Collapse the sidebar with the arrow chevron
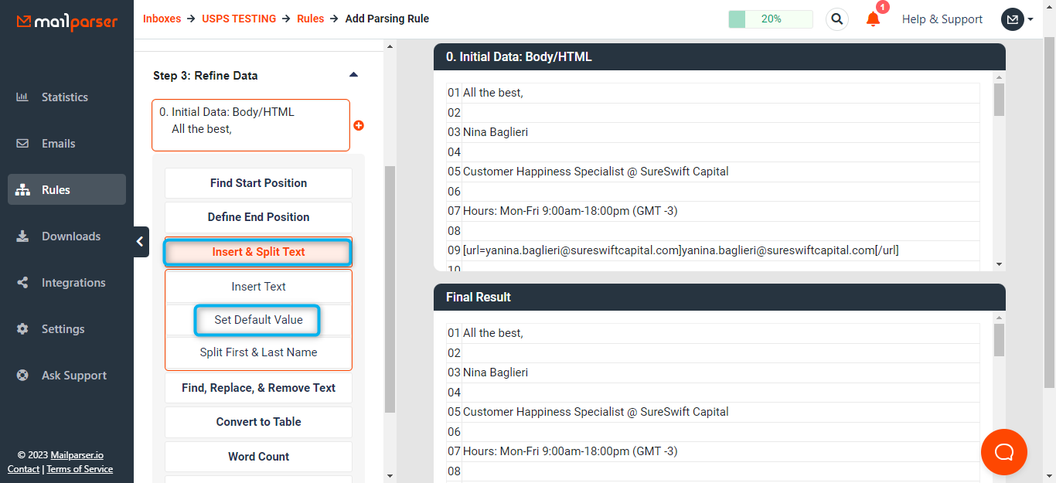Image resolution: width=1056 pixels, height=483 pixels. click(x=140, y=241)
